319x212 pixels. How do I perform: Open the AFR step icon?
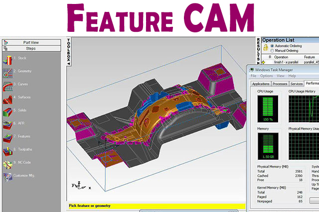click(8, 125)
